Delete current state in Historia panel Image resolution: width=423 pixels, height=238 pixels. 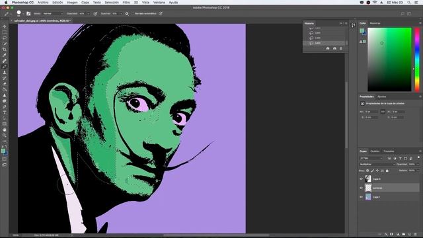[341, 48]
